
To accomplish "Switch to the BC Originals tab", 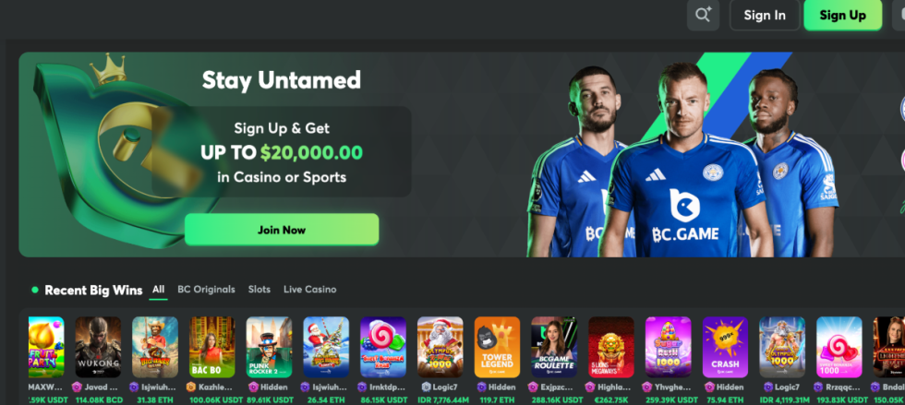I will coord(206,290).
